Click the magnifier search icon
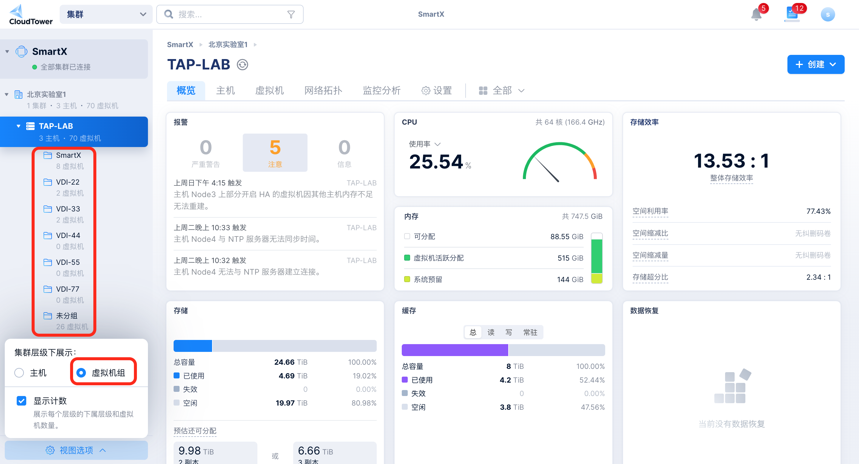Screen dimensions: 859x464 (169, 14)
